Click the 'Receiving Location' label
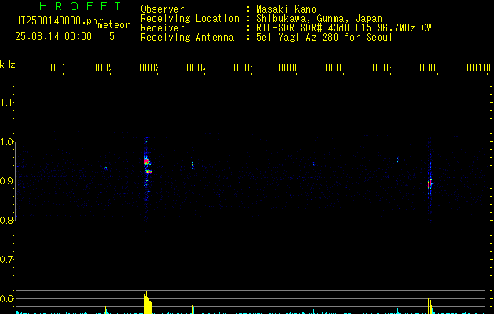Screen dimensions: 494x314 (190, 19)
